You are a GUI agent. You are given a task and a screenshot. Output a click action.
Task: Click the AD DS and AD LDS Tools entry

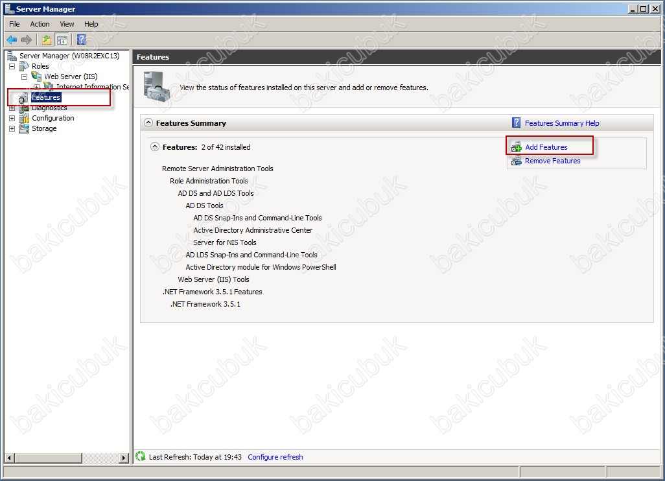click(x=216, y=193)
